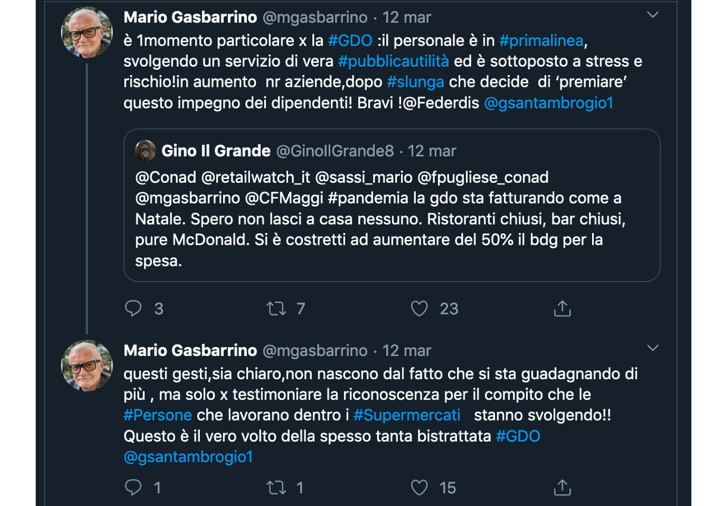Open Gino Il Grande's small profile picture

click(146, 151)
